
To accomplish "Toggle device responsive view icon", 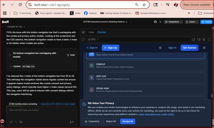I will [199, 39].
